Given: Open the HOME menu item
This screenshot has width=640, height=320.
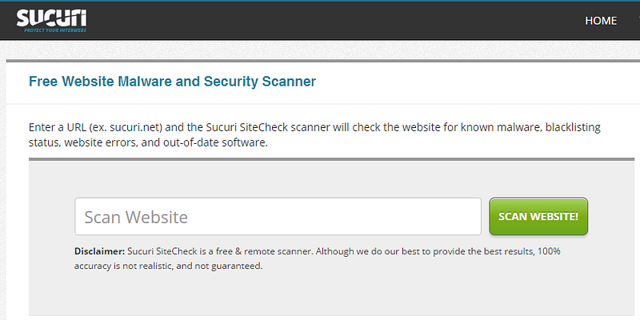Looking at the screenshot, I should pyautogui.click(x=601, y=21).
